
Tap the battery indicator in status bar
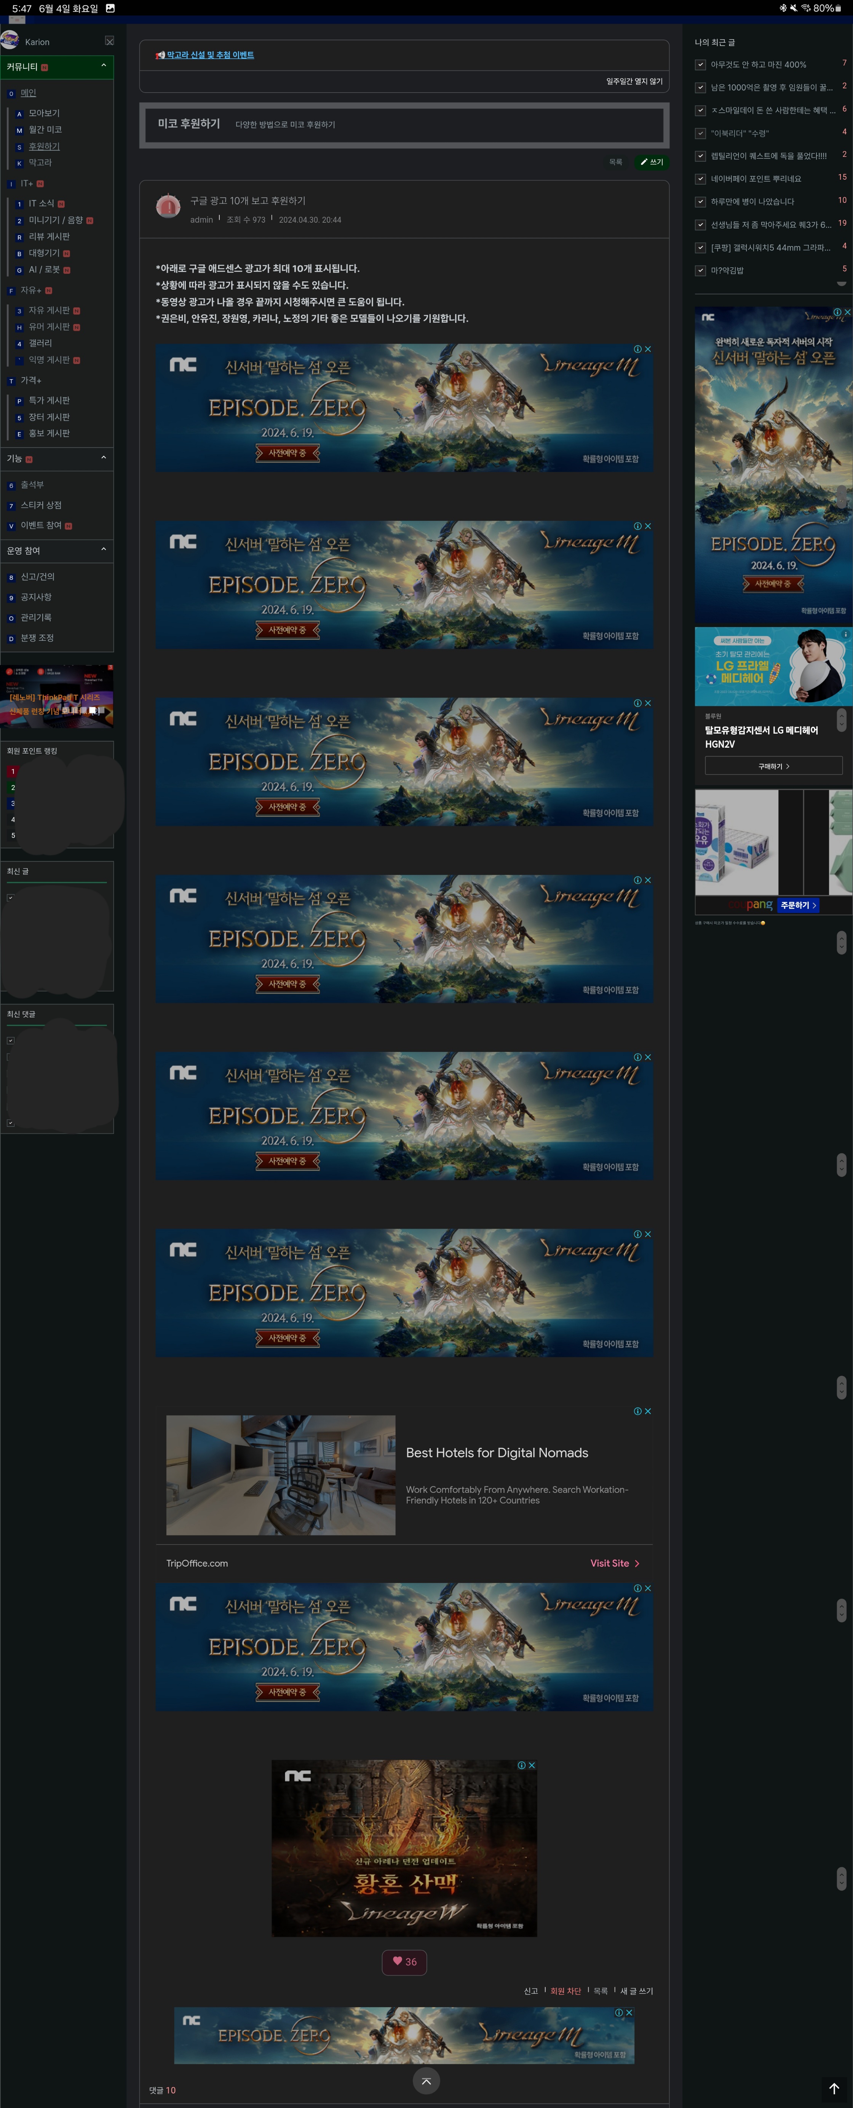pyautogui.click(x=838, y=8)
